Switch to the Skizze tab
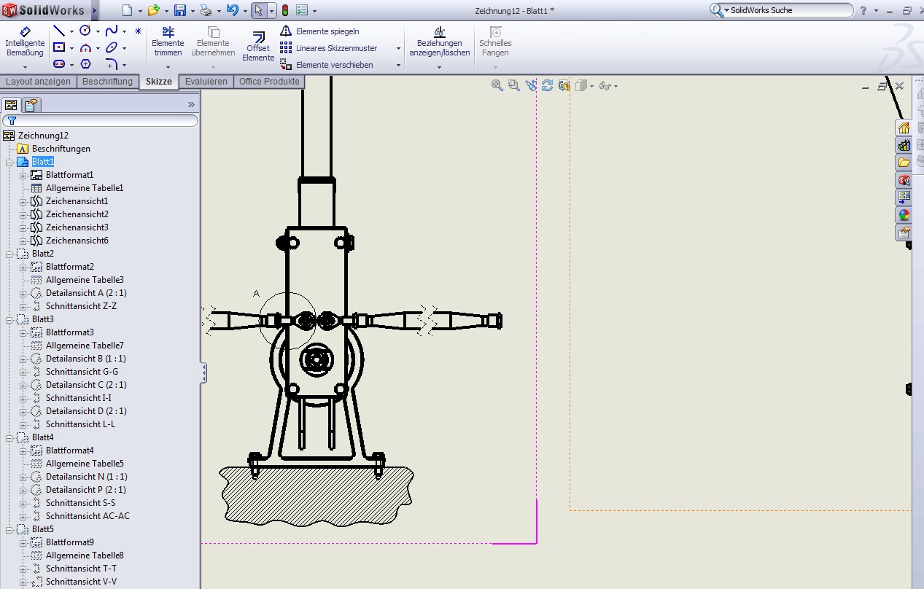Viewport: 924px width, 589px height. tap(159, 82)
